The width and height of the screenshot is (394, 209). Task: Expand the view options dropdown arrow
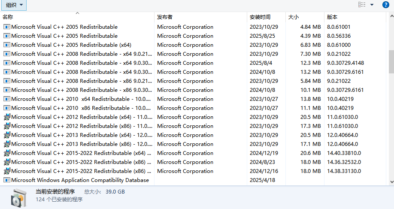pyautogui.click(x=372, y=5)
